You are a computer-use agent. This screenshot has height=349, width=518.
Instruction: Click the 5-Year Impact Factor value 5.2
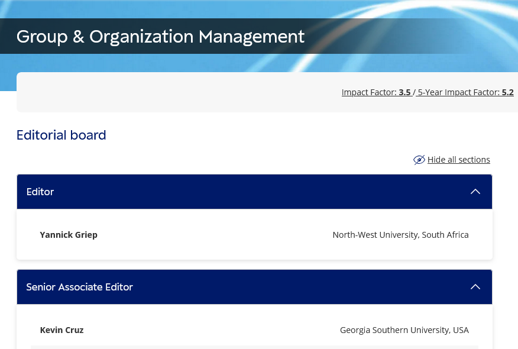(x=507, y=92)
